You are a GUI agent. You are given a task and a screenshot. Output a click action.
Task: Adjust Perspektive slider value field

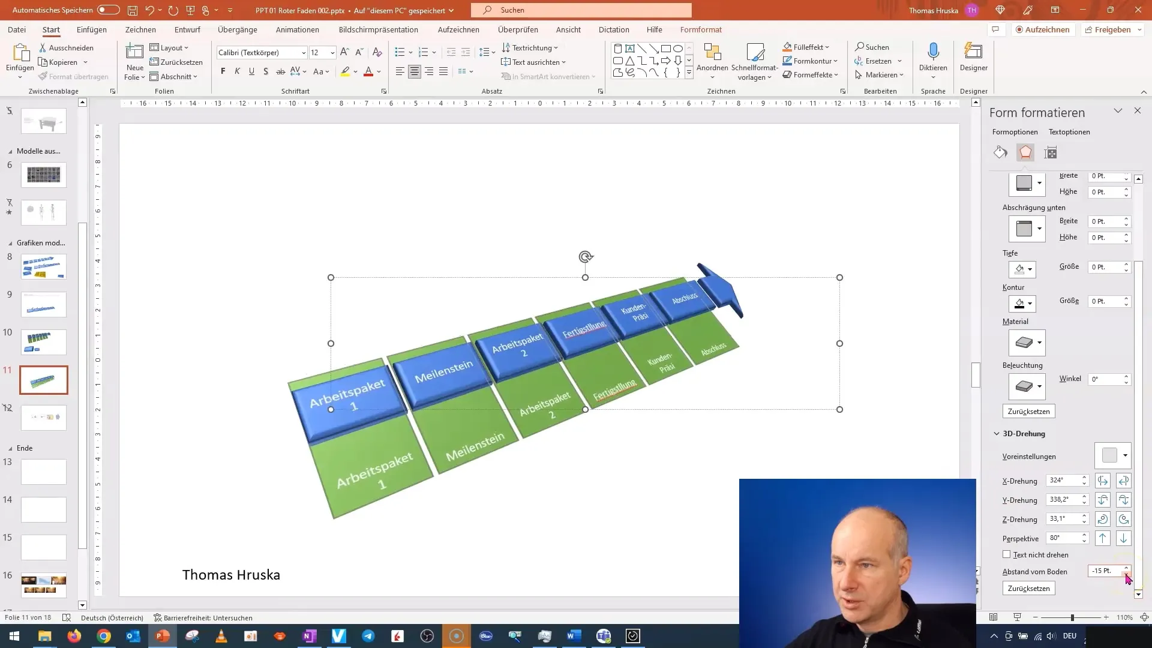click(1064, 538)
